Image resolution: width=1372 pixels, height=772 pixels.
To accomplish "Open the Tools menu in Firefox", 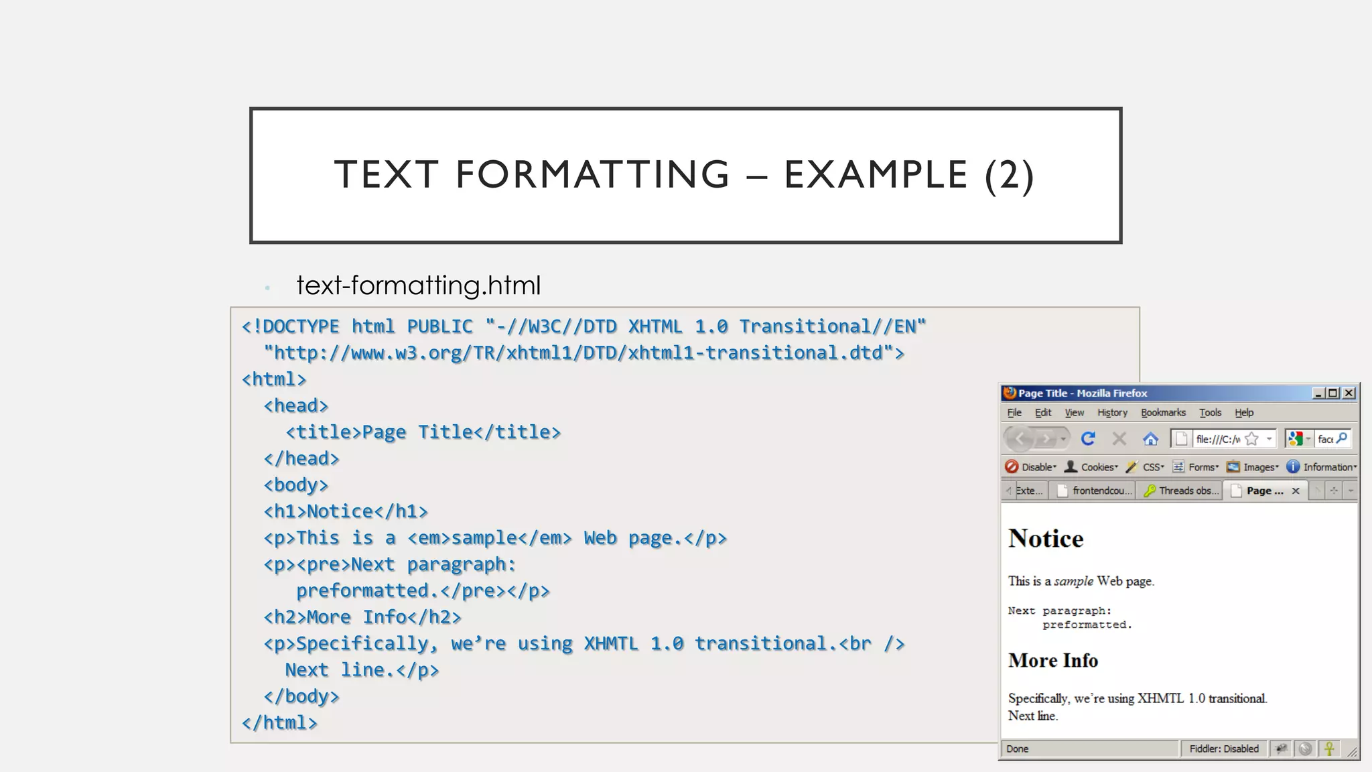I will pos(1210,413).
